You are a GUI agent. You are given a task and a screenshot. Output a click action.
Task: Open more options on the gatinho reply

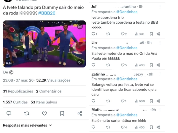(x=160, y=74)
